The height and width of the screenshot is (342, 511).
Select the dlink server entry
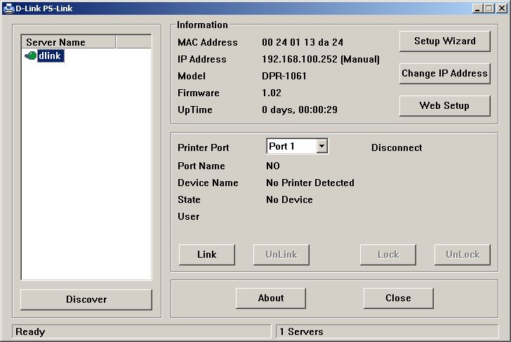tap(51, 55)
